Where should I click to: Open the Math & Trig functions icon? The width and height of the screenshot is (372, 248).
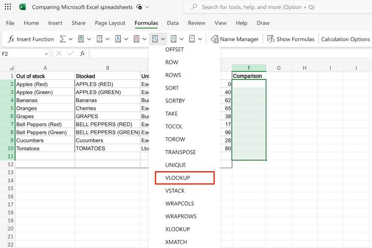[174, 39]
